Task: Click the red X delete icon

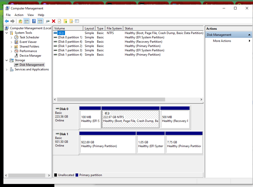Action: [x=54, y=21]
